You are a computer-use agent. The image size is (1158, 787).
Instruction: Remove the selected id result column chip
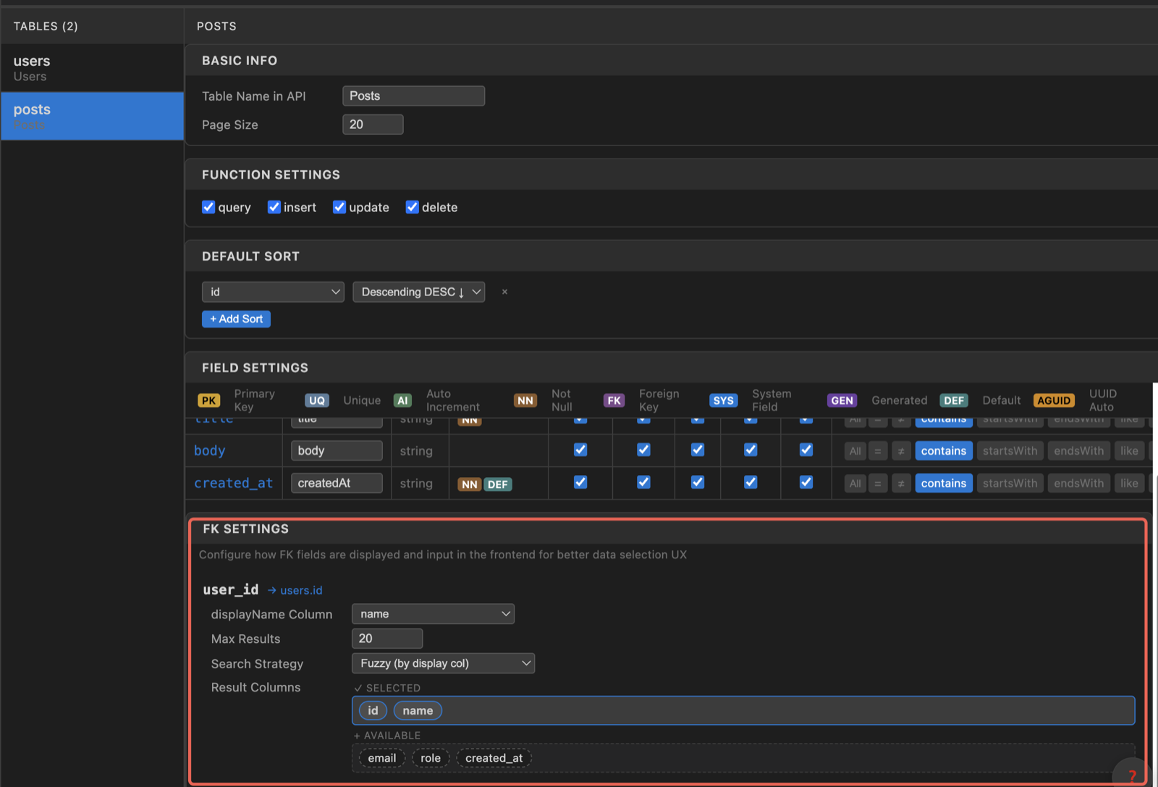[x=373, y=710]
